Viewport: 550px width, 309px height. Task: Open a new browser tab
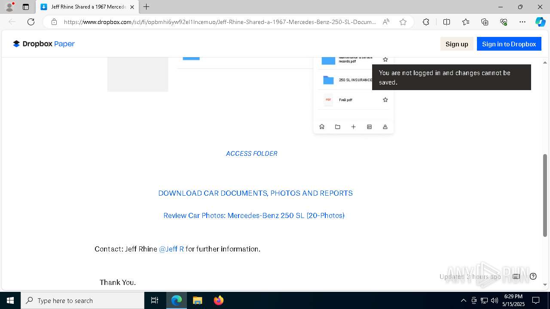click(x=147, y=7)
